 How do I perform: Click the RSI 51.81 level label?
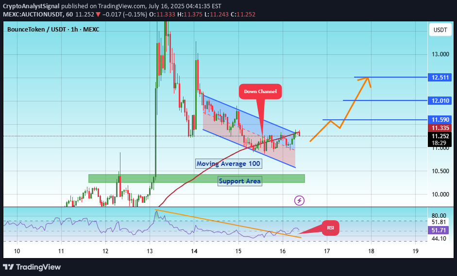click(439, 222)
